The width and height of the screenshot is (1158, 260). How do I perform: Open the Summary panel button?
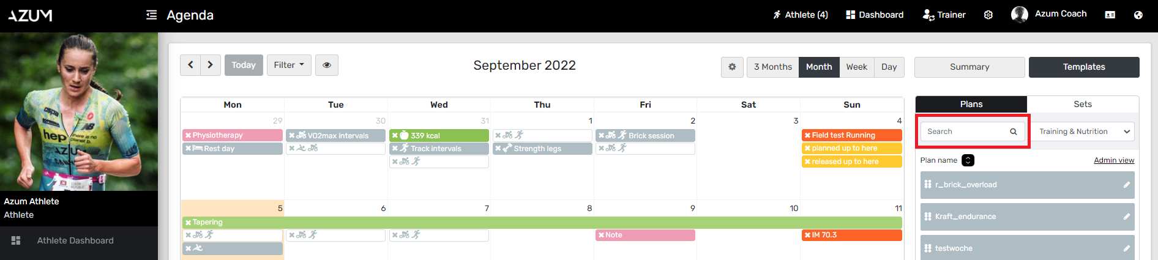pyautogui.click(x=969, y=67)
